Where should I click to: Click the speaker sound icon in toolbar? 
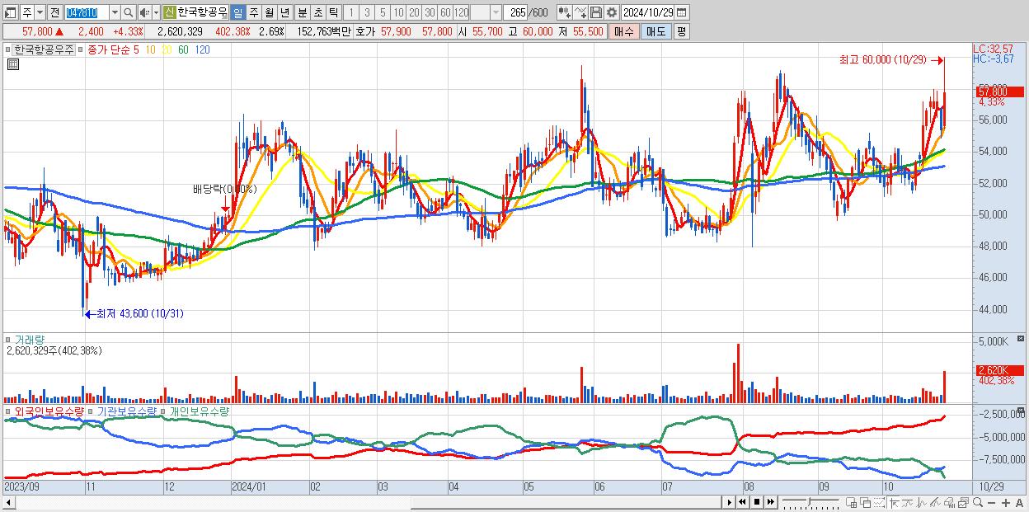coord(144,12)
